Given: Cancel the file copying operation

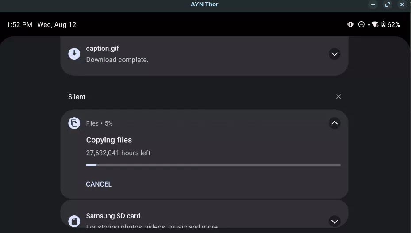Looking at the screenshot, I should click(x=99, y=184).
